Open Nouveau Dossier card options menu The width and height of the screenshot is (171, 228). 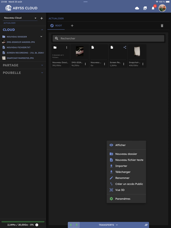(x=66, y=47)
